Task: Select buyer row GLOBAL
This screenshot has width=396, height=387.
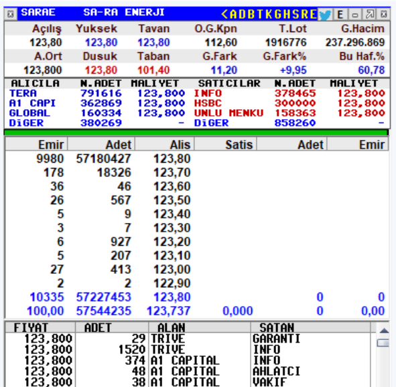Action: tap(97, 113)
